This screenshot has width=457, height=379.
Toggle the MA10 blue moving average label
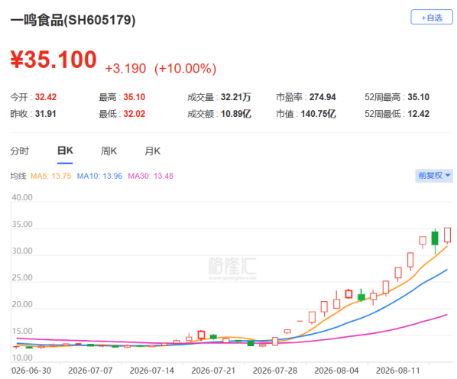(x=99, y=176)
